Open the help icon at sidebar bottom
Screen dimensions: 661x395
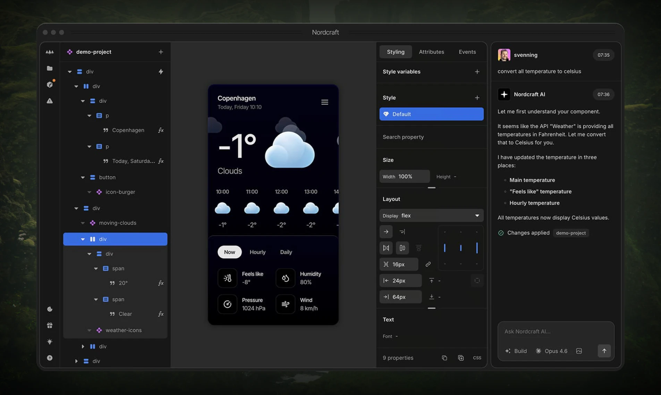pyautogui.click(x=50, y=358)
